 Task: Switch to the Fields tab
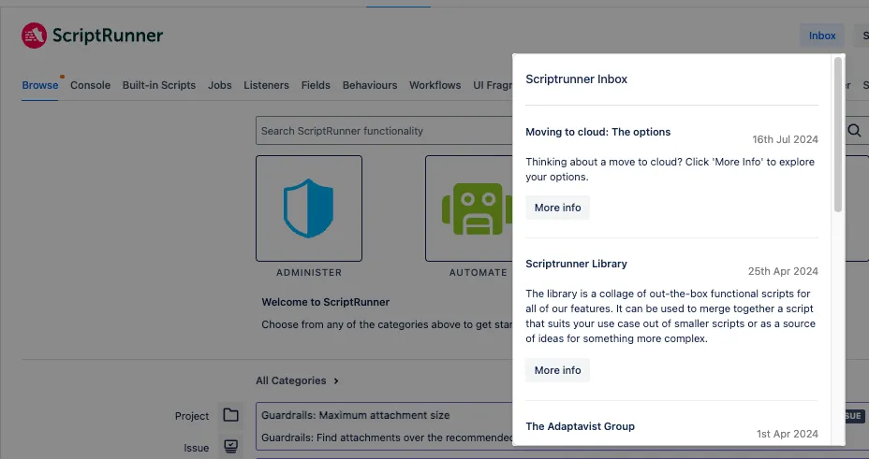(x=316, y=85)
